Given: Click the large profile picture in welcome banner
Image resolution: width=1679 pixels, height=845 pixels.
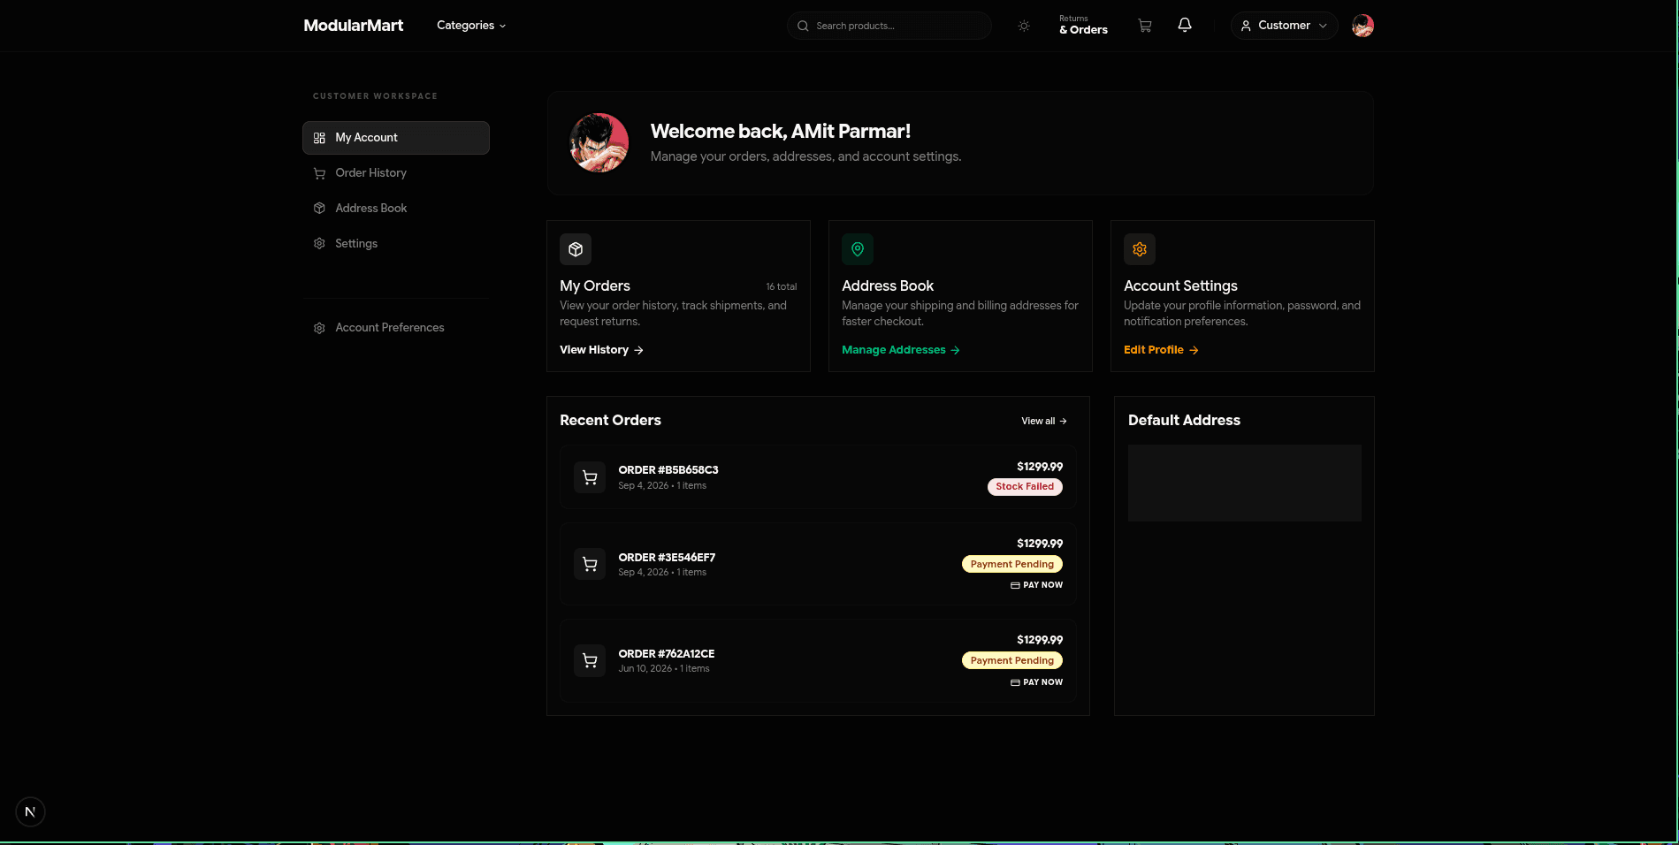Looking at the screenshot, I should tap(599, 142).
